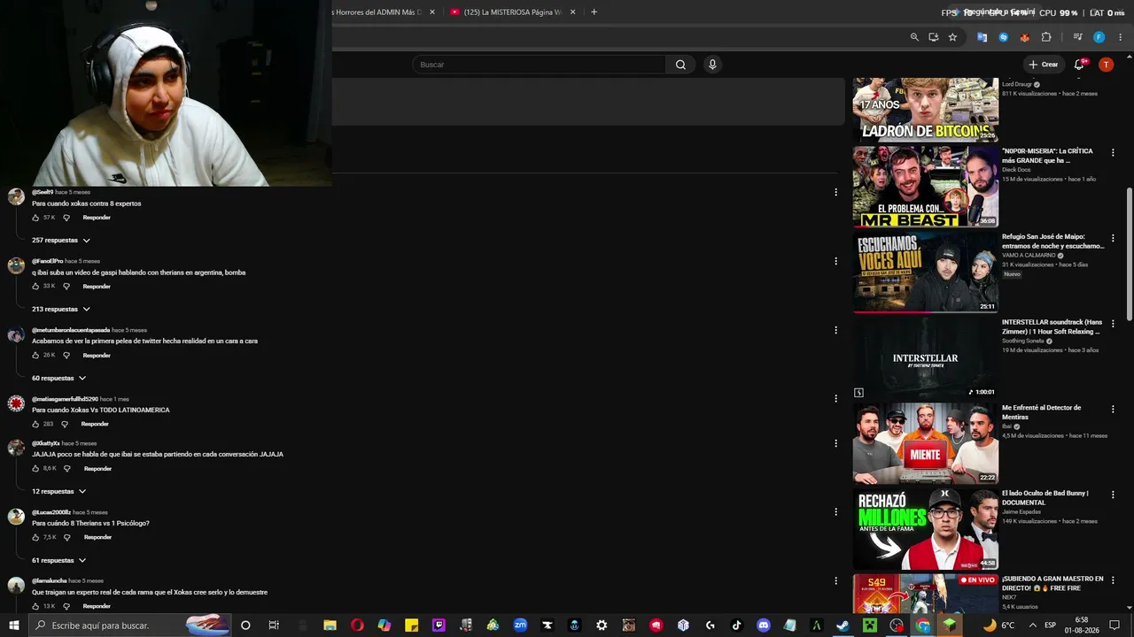Click the YouTube search magnifier button
This screenshot has height=637, width=1134.
(680, 65)
